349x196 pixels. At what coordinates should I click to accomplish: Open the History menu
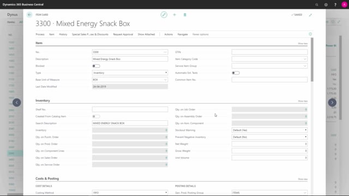point(63,34)
